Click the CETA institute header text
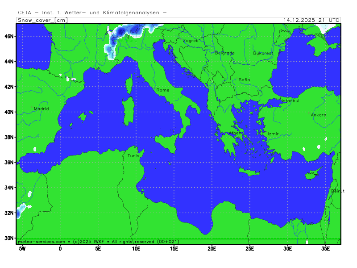Viewport: 357px width, 268px height. tap(92, 13)
